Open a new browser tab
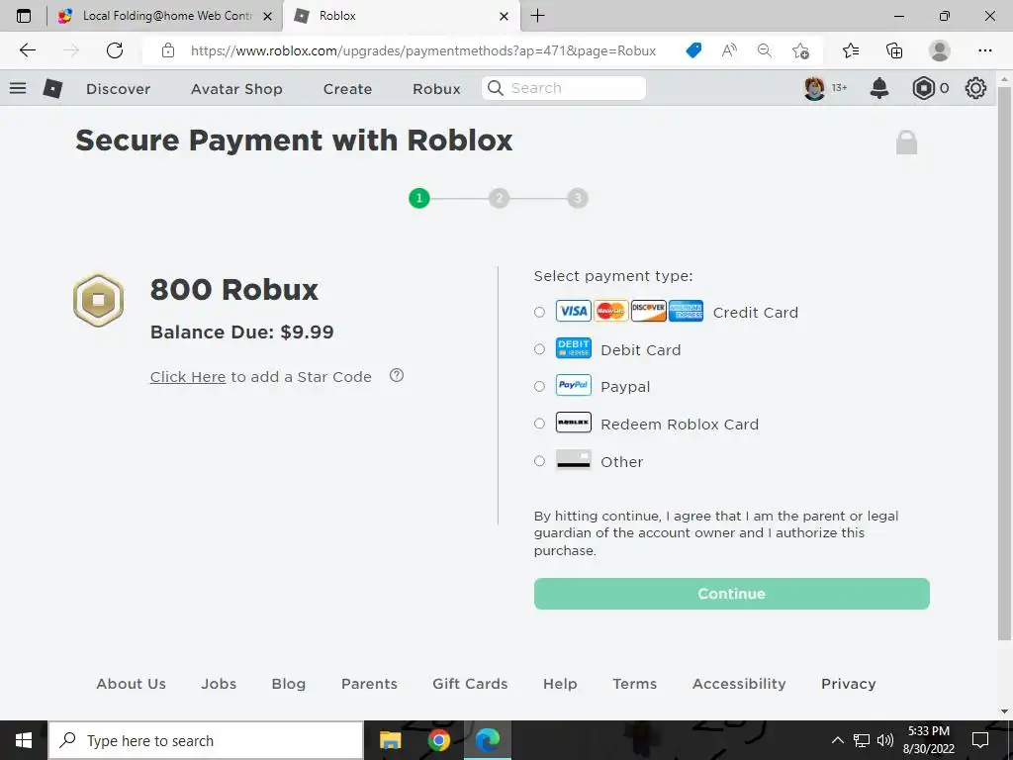The height and width of the screenshot is (760, 1013). tap(537, 16)
